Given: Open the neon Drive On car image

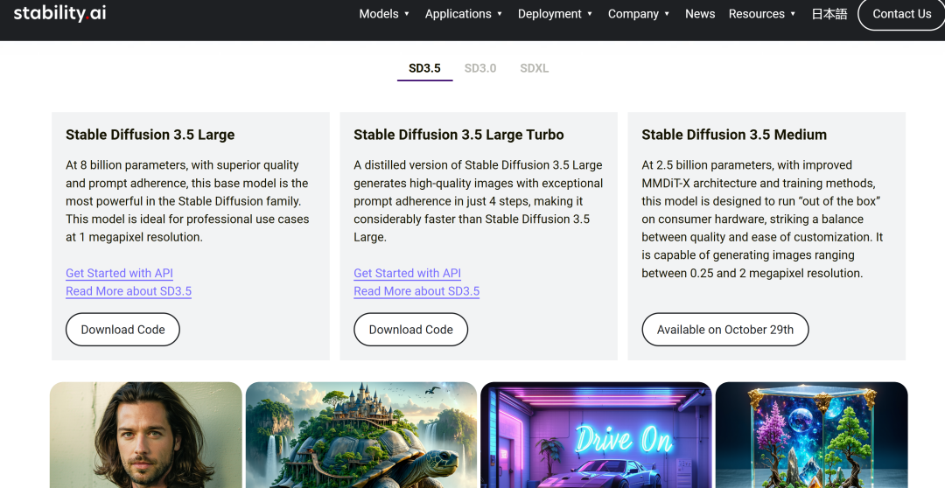Looking at the screenshot, I should click(596, 435).
